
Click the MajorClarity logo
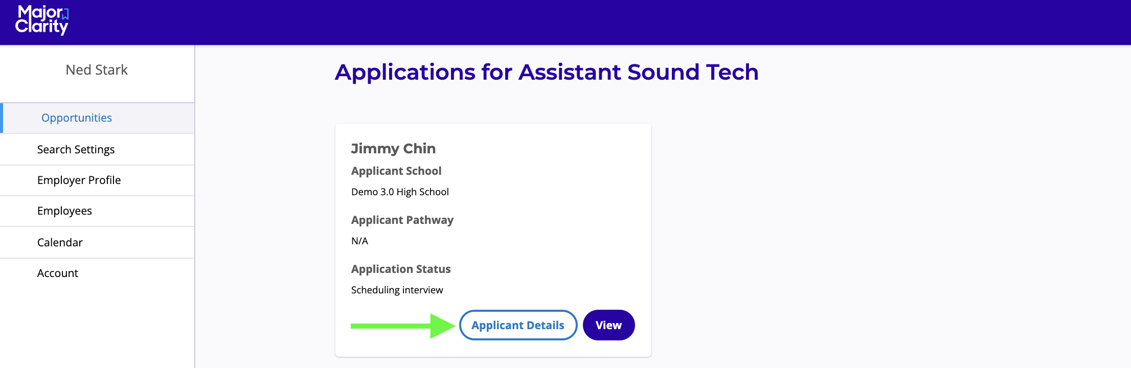click(42, 20)
